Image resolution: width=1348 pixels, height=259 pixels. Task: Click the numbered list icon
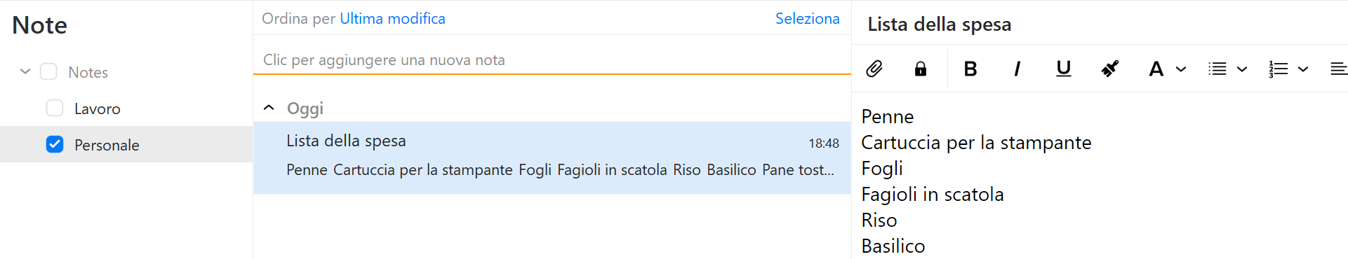[x=1279, y=69]
